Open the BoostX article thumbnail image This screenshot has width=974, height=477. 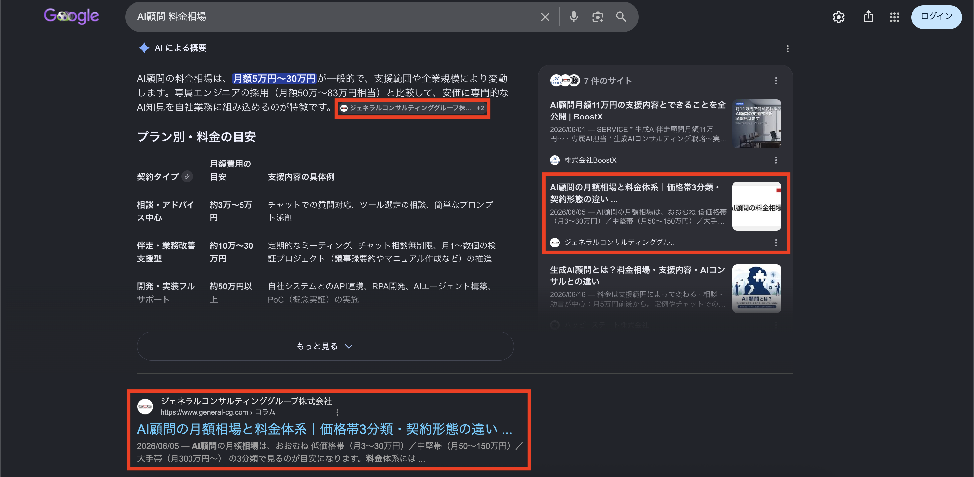coord(757,123)
